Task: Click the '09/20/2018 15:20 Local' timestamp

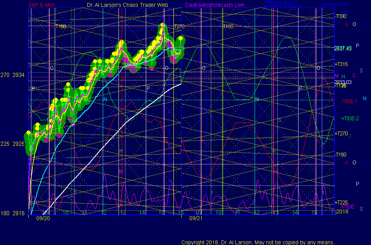Action: coord(283,6)
